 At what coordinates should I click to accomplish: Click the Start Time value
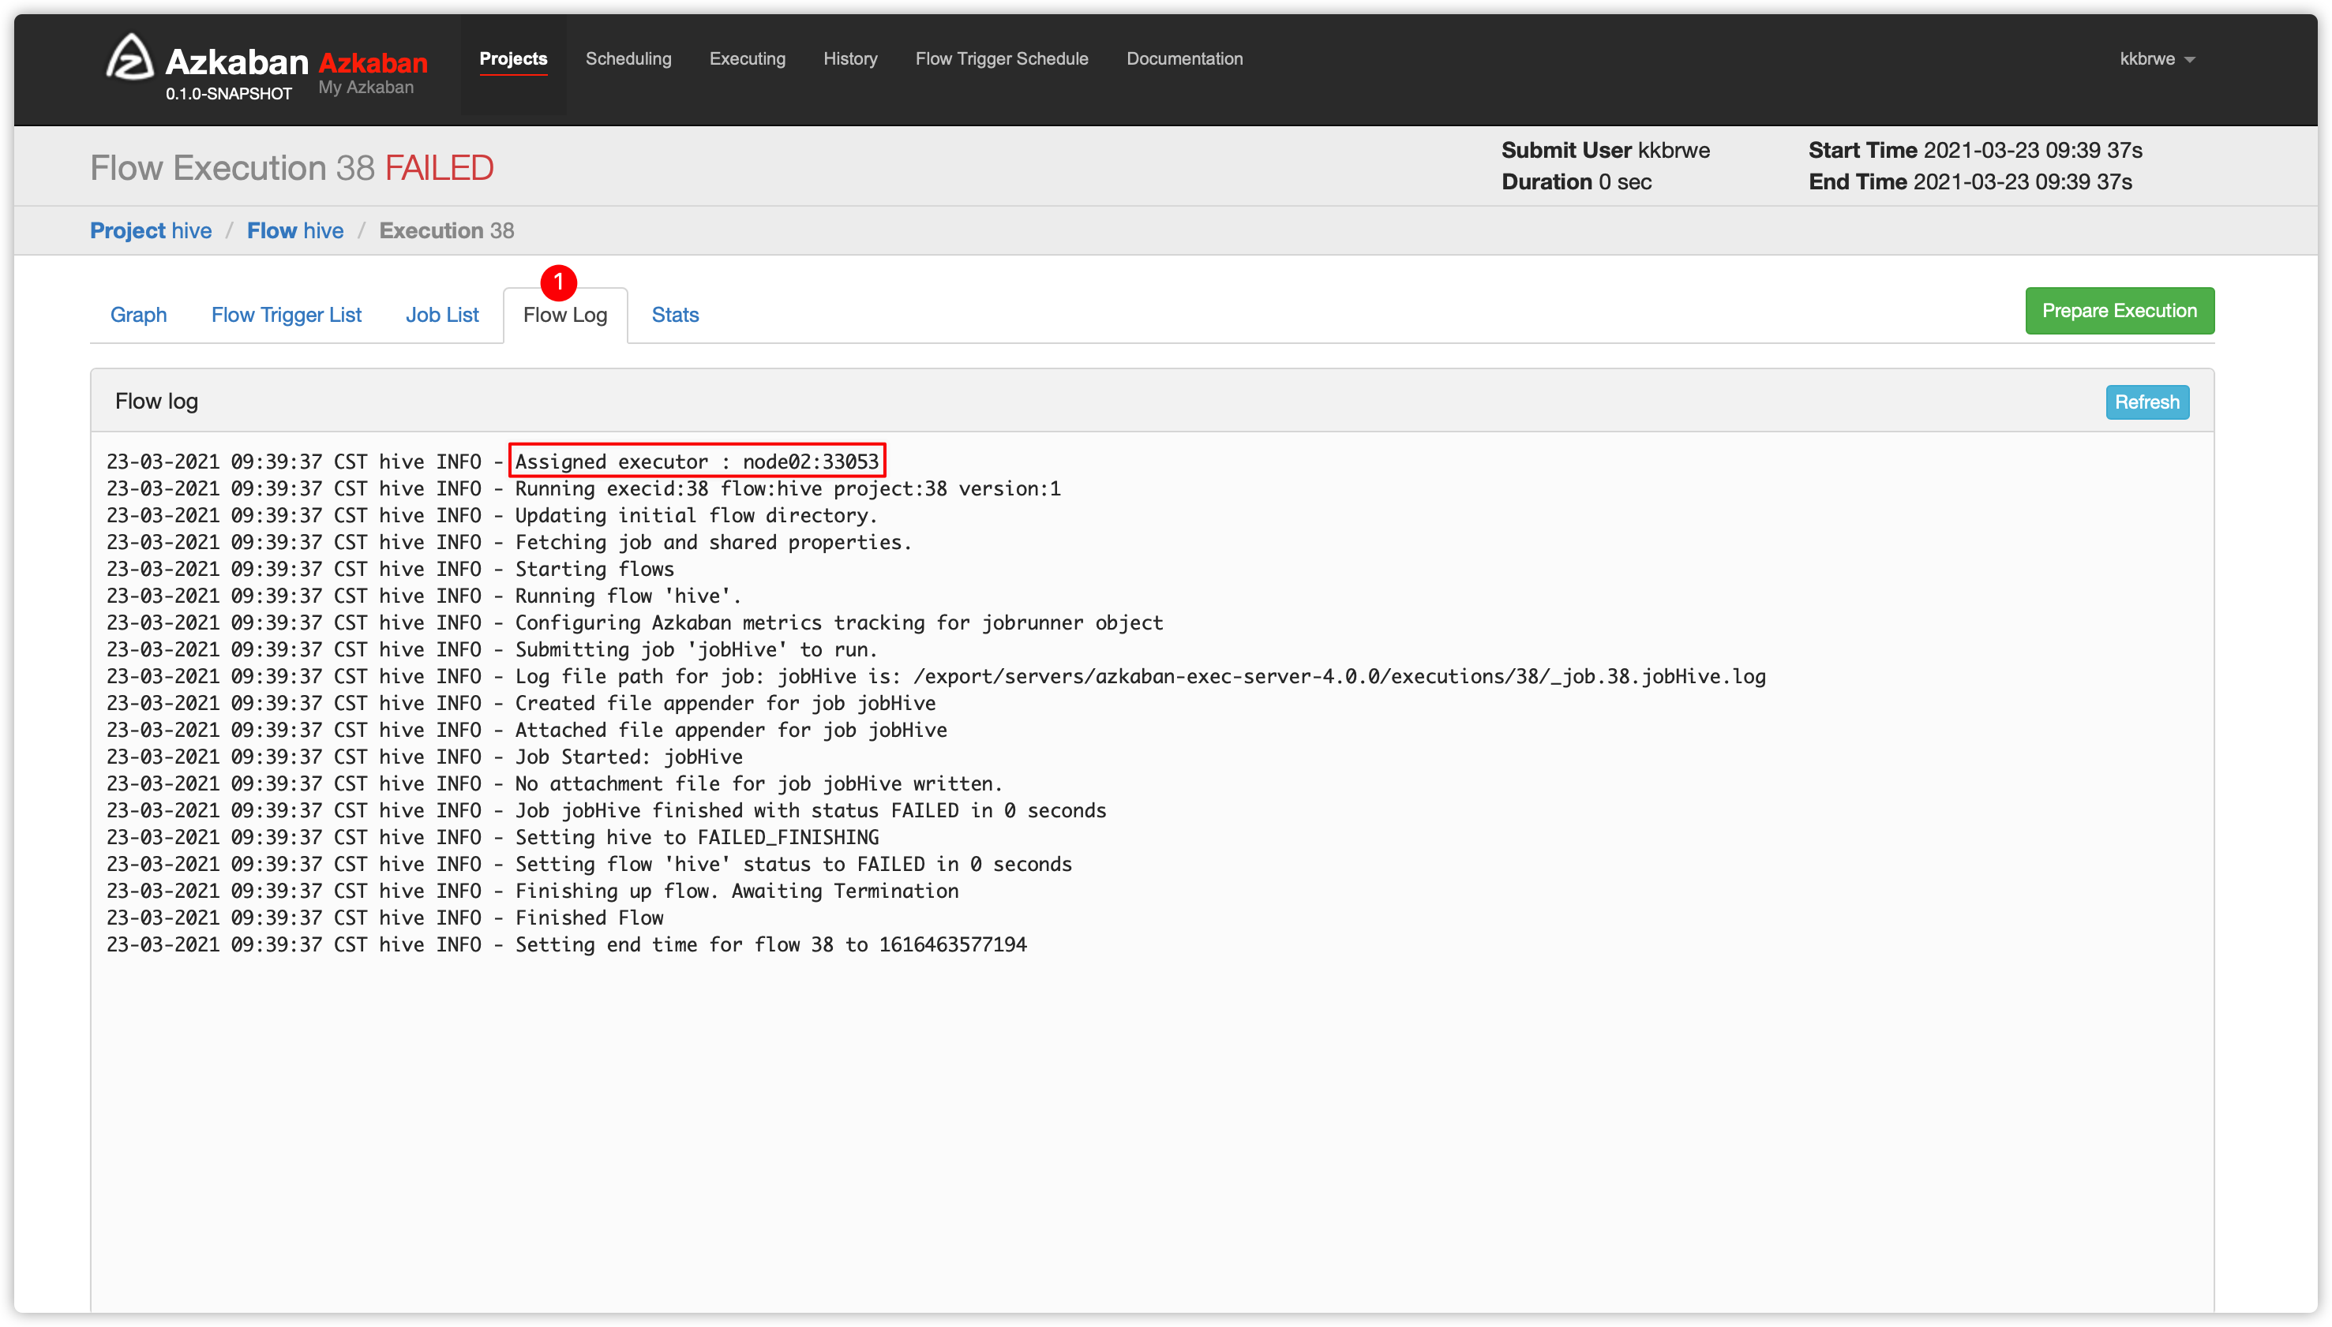pyautogui.click(x=2032, y=151)
